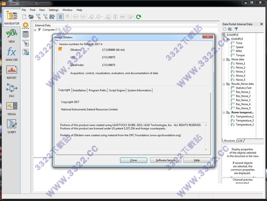This screenshot has height=201, width=267.
Task: Click the save icon in Data Portal toolbar
Action: (230, 29)
